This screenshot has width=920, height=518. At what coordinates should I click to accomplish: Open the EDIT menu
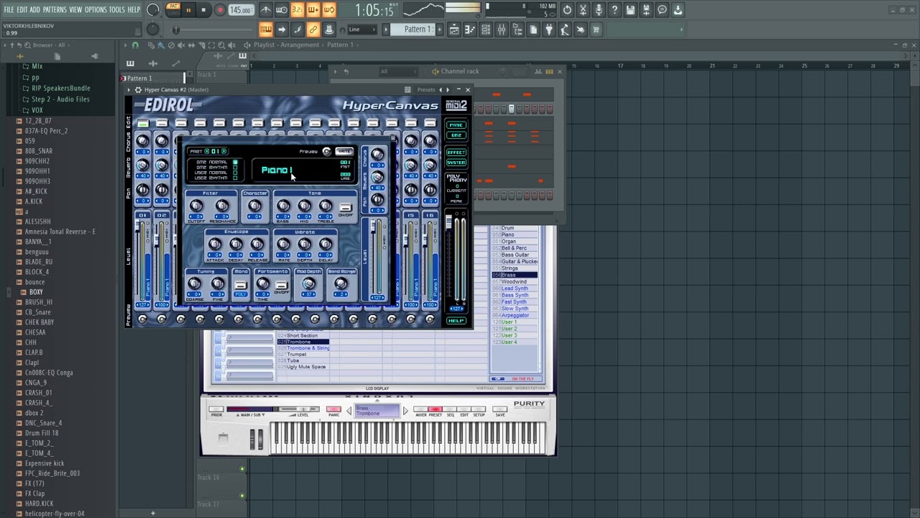coord(22,9)
